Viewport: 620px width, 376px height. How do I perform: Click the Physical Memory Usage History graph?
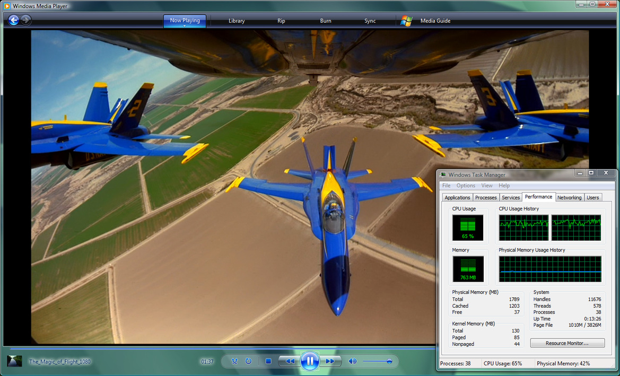(x=550, y=269)
